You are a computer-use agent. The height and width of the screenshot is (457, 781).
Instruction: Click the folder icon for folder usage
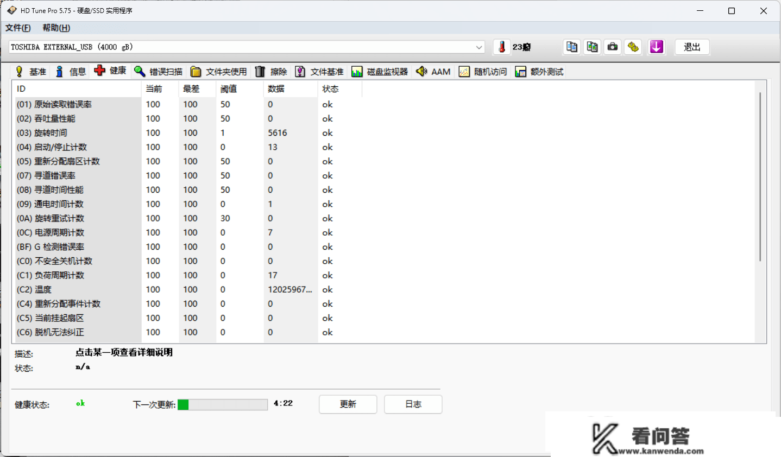coord(196,72)
